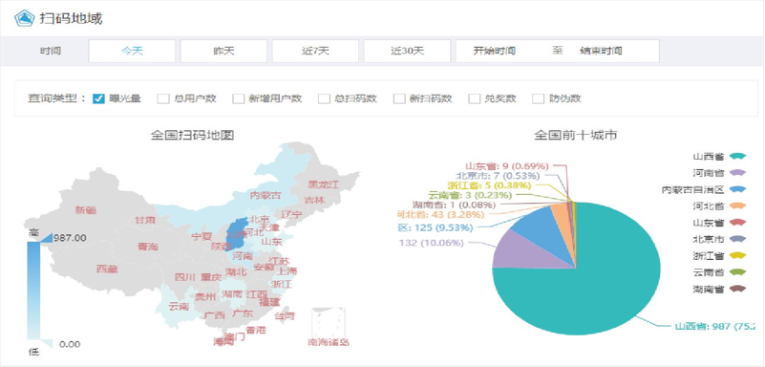The height and width of the screenshot is (367, 765).
Task: Click the 云南省: 3 (0.23%) label
Action: click(470, 195)
